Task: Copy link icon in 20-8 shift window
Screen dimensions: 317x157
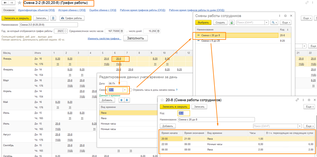Action: click(x=297, y=100)
